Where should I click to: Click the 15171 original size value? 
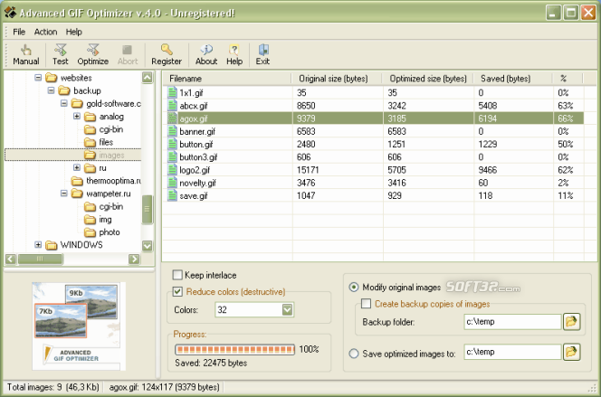coord(308,170)
